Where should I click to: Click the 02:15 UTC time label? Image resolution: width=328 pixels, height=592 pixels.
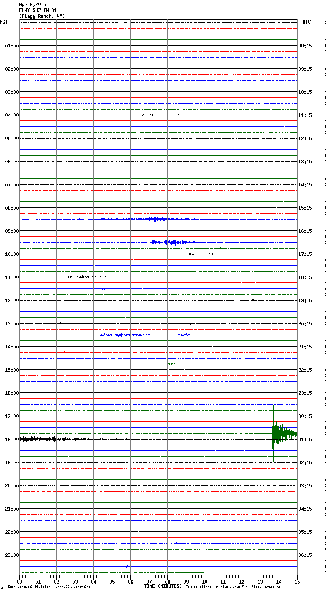point(305,463)
